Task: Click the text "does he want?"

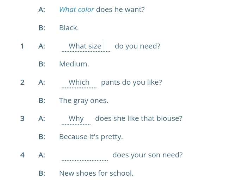Action: pyautogui.click(x=120, y=10)
